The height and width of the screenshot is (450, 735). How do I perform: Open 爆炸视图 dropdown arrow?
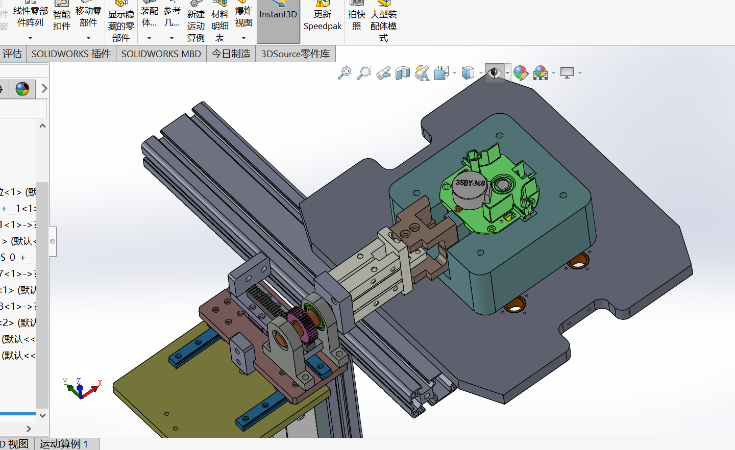point(243,38)
